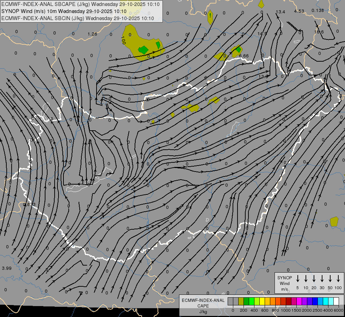Pick the pure yellow CAPE legend swatch
Viewport: 345px width, 317px height.
[x=262, y=302]
